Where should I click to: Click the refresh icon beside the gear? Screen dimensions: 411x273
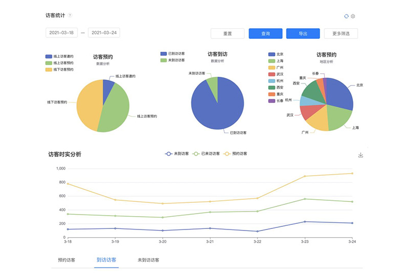point(346,16)
